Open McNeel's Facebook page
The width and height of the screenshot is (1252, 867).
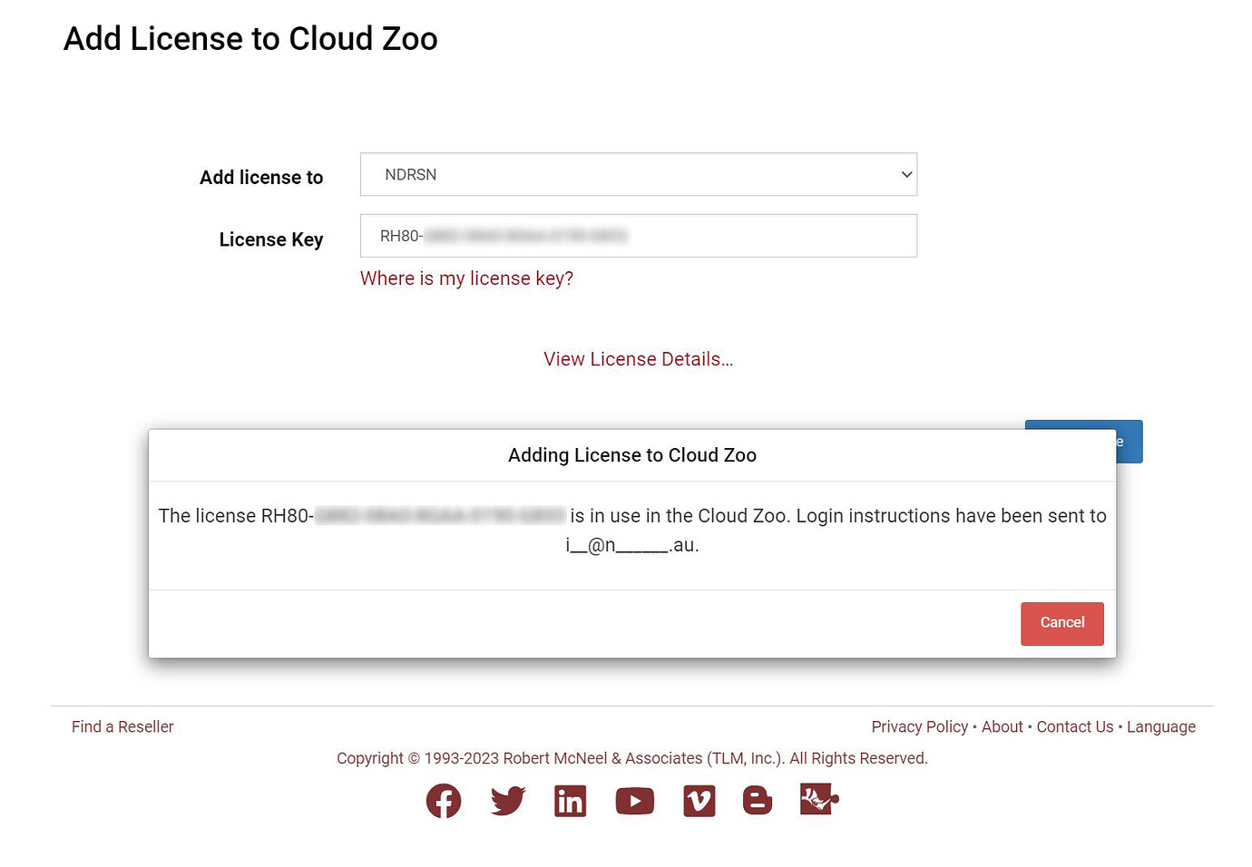[444, 801]
